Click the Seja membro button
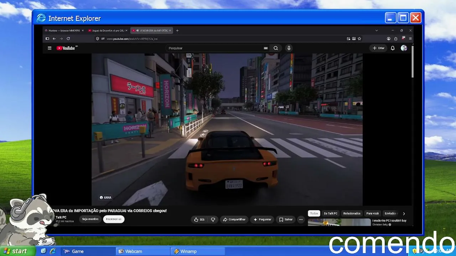The image size is (456, 256). [90, 219]
